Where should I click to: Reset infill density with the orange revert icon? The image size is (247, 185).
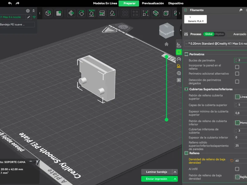(232, 161)
